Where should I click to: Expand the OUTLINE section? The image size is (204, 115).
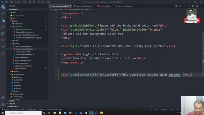click(11, 101)
